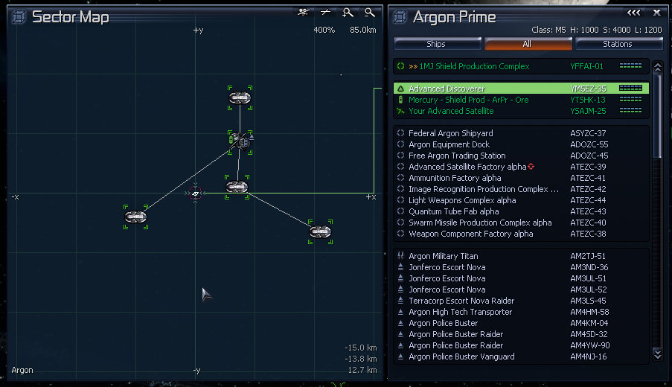Close the Argon Prime panel
The height and width of the screenshot is (387, 672).
coord(656,13)
